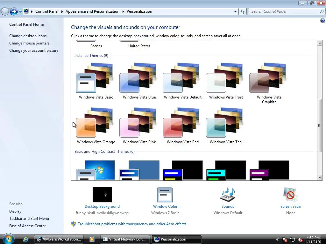Screen dimensions: 326x244
Task: Open the Window Color icon
Action: click(x=165, y=195)
